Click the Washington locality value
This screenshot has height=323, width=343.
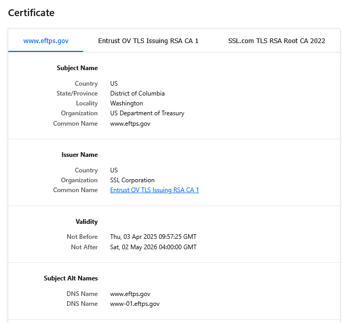click(126, 103)
